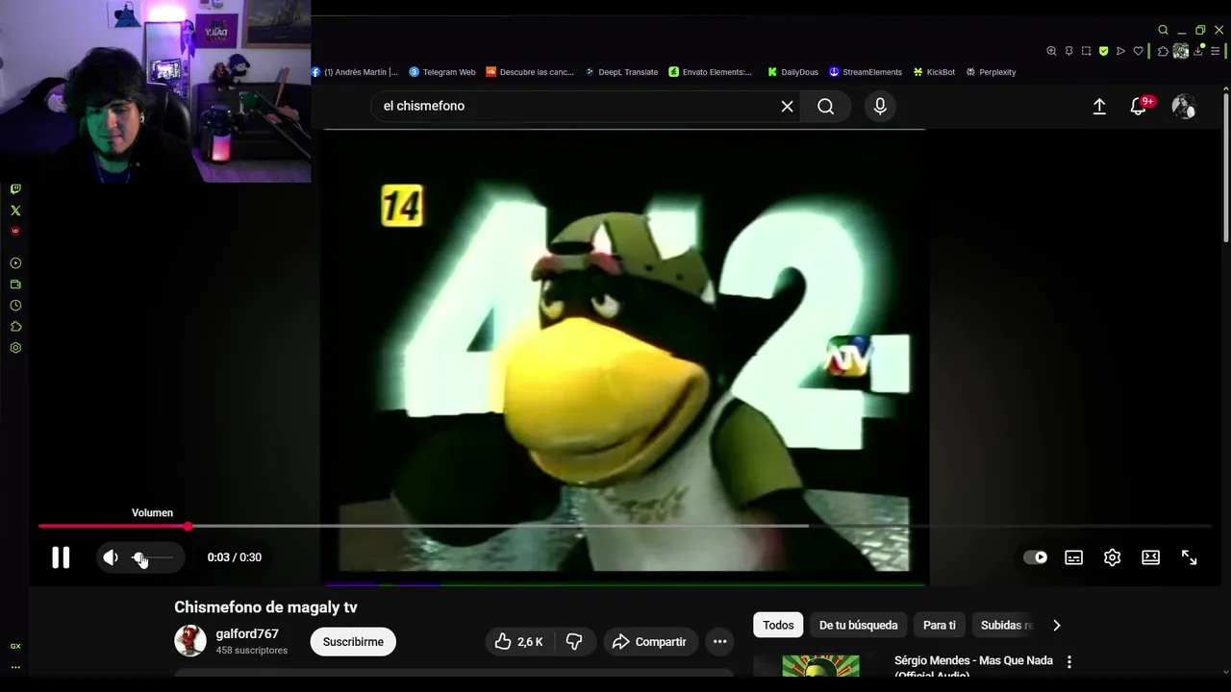The width and height of the screenshot is (1231, 692).
Task: Open History clock icon in sidebar
Action: coord(15,306)
